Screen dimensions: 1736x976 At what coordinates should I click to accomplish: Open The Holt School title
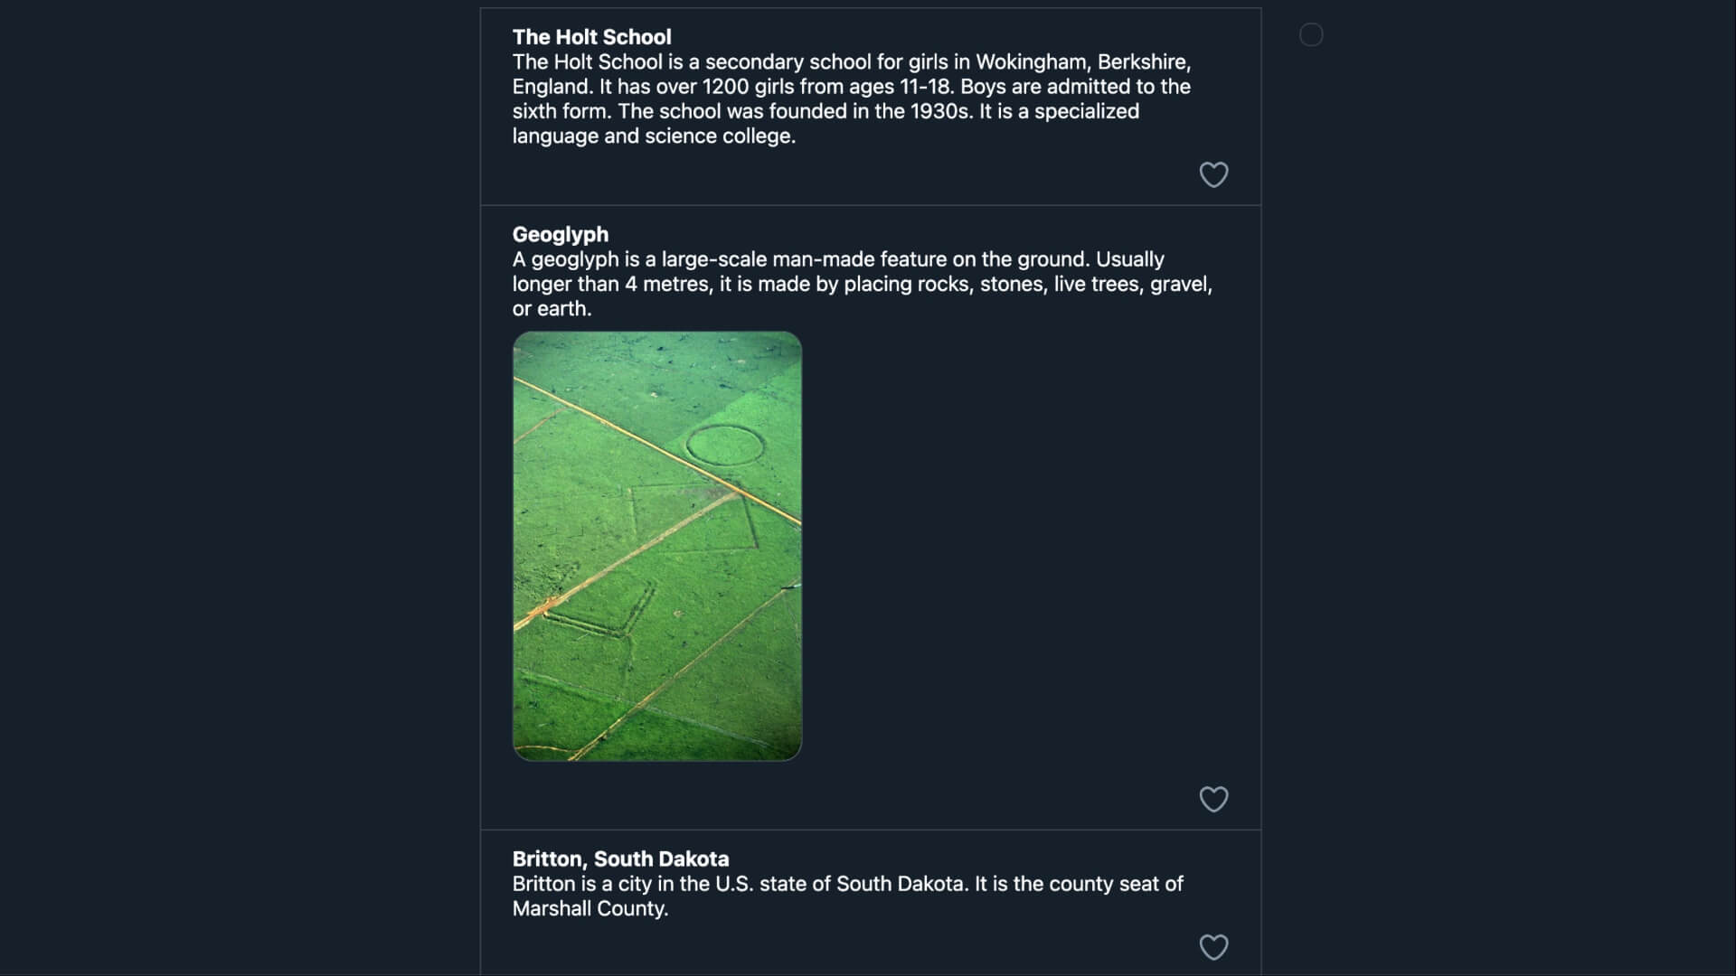(x=591, y=37)
